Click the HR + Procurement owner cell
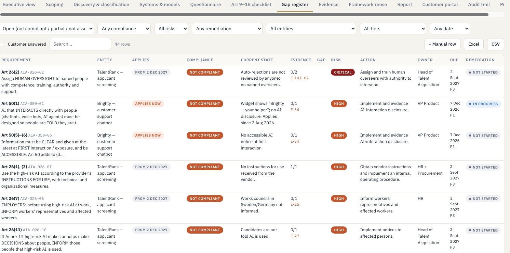This screenshot has width=510, height=253. pos(430,170)
